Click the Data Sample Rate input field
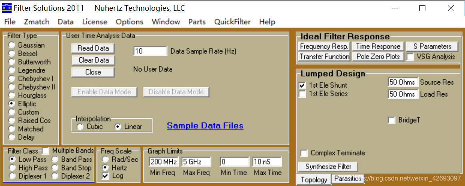The height and width of the screenshot is (186, 465). coord(150,51)
